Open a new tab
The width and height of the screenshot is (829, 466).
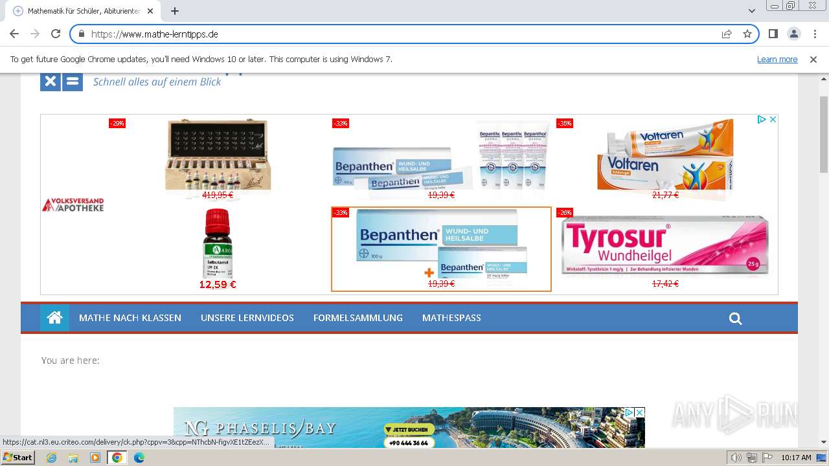tap(175, 11)
